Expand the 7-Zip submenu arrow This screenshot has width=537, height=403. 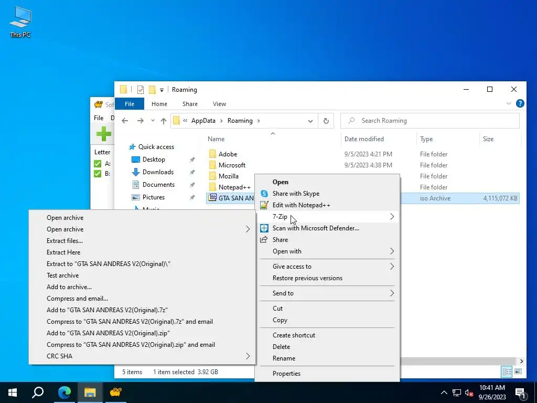pyautogui.click(x=392, y=217)
